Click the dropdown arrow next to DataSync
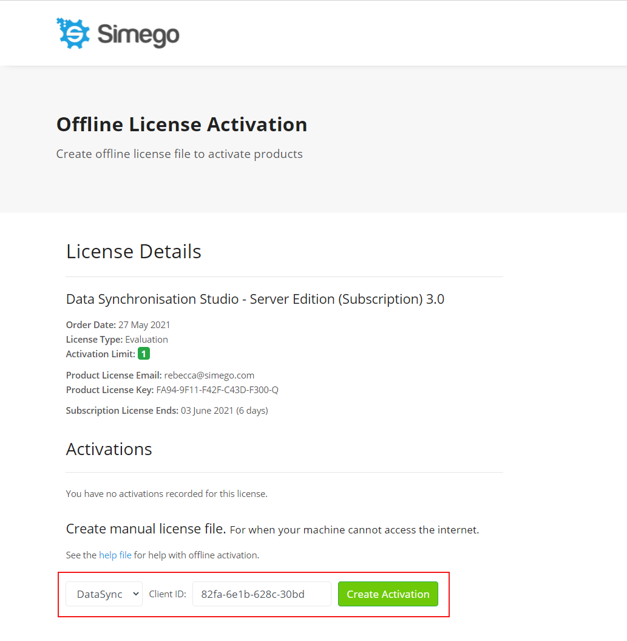627x641 pixels. coord(136,594)
